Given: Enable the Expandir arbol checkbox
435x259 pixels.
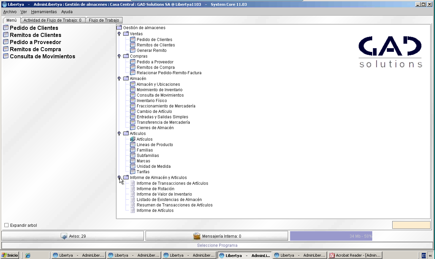Looking at the screenshot, I should click(6, 225).
